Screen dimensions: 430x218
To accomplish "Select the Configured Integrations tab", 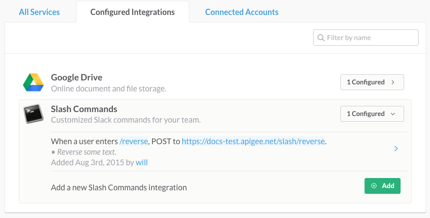I will pos(133,12).
